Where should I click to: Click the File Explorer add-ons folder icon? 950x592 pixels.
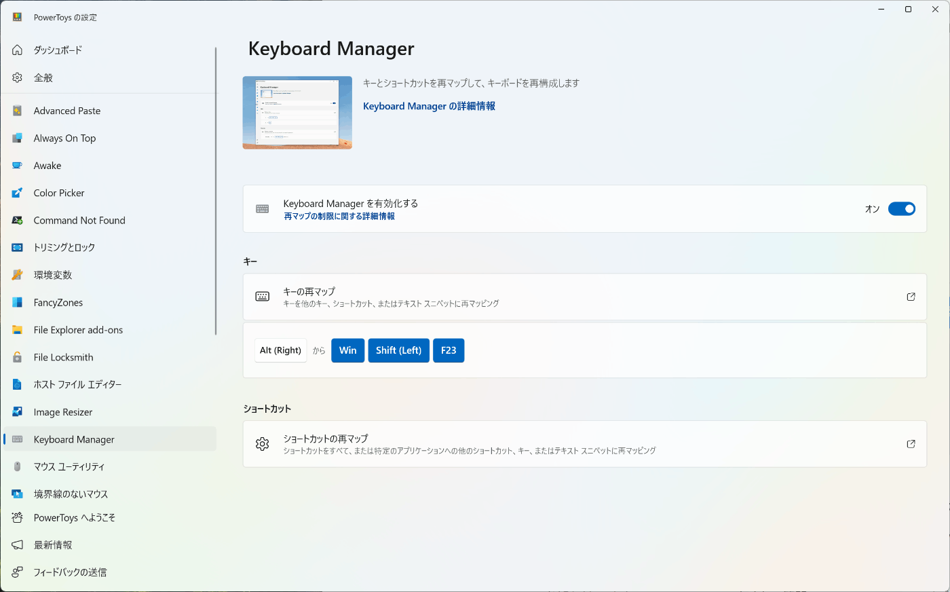18,330
